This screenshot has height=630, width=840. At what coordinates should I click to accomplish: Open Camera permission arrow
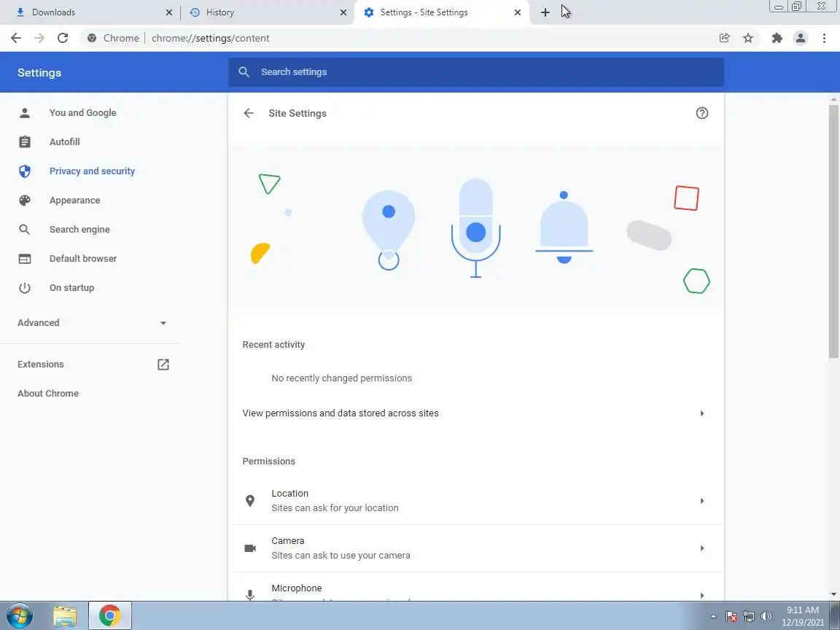[701, 548]
